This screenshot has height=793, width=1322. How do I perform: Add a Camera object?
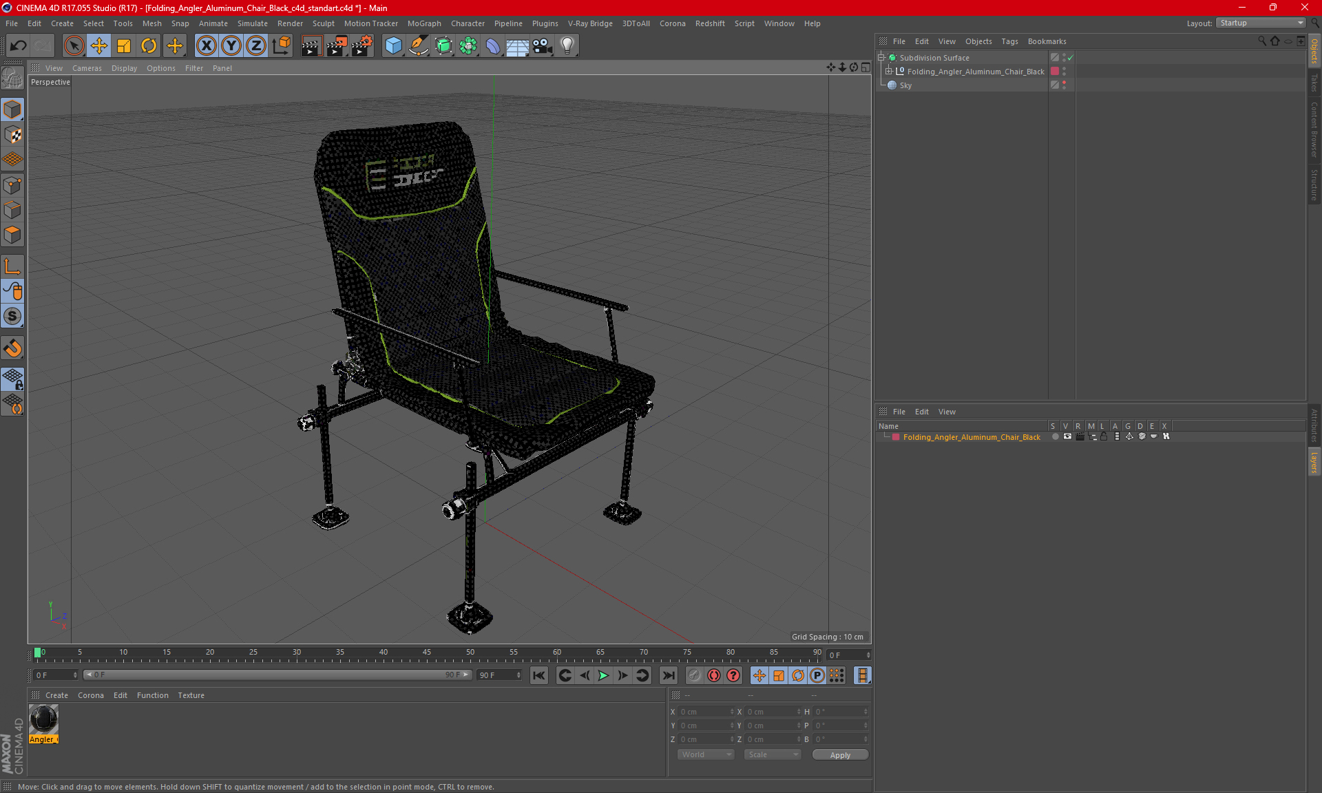(x=543, y=46)
